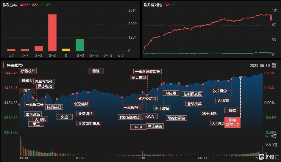Click the 汽车零部件 hotspot tag
Viewport: 281px width, 162px height.
pos(44,82)
